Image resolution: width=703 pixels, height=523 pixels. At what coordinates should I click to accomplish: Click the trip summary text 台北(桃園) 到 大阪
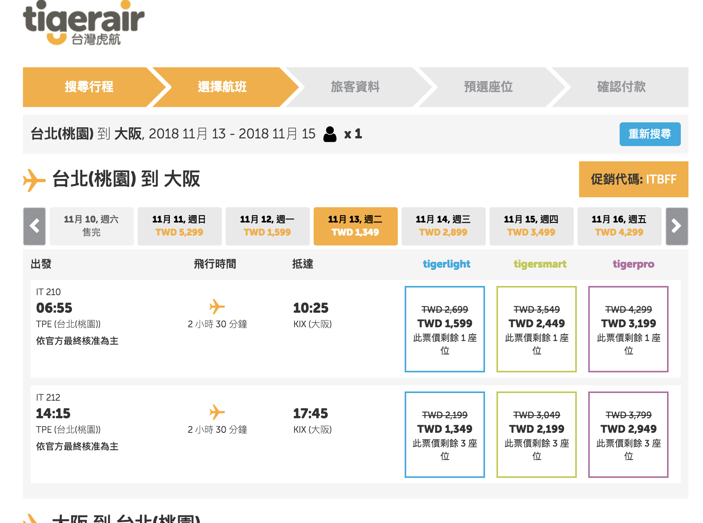tap(86, 134)
